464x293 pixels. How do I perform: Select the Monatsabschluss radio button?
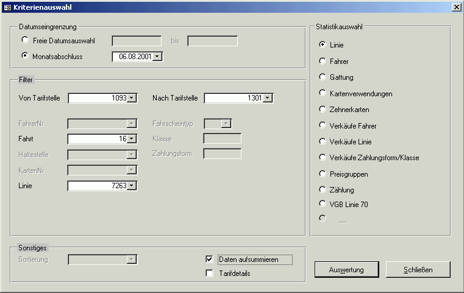[25, 55]
